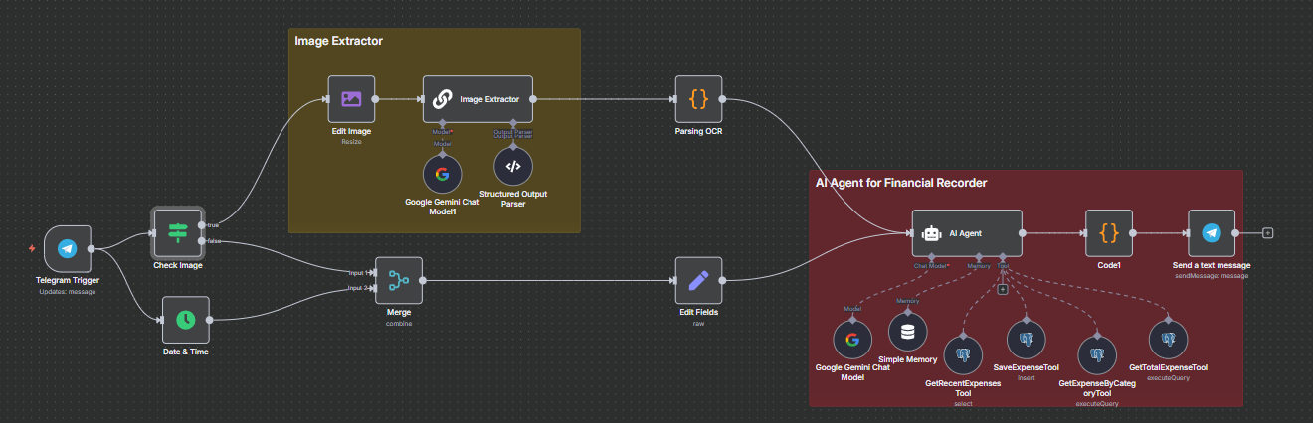Screen dimensions: 1313x423
Task: Click the GetRecentExpenses Tool label
Action: 963,387
